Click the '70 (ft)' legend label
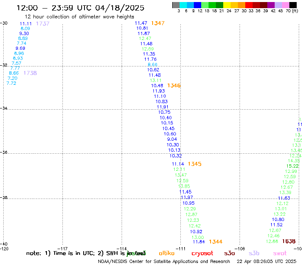 pyautogui.click(x=292, y=11)
